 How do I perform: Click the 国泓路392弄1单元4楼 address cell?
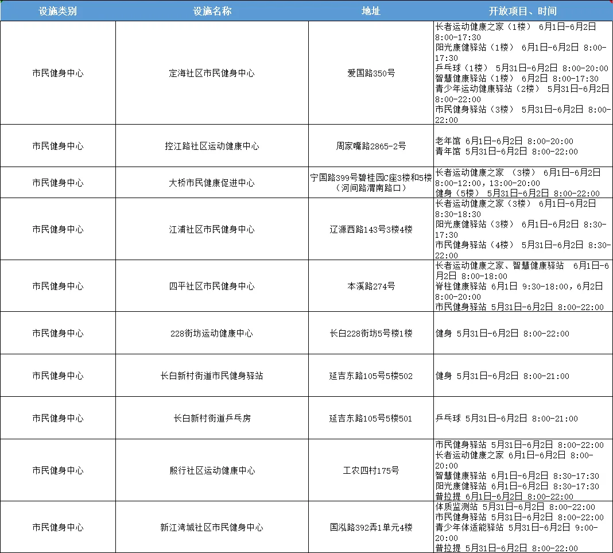[371, 527]
